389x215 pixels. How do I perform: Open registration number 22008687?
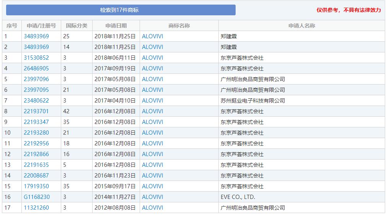click(x=36, y=175)
